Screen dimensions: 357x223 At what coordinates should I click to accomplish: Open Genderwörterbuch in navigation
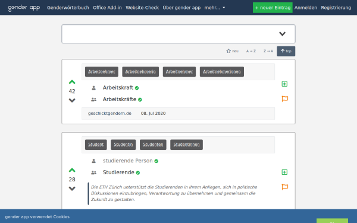point(68,8)
